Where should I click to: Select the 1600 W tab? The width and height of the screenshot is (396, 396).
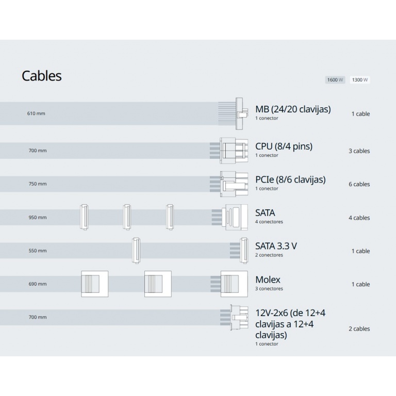(335, 80)
